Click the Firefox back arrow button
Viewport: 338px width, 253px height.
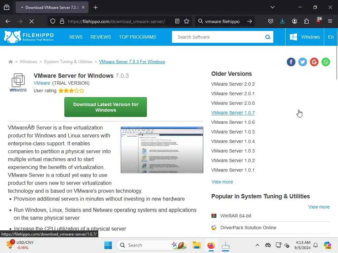(8, 21)
